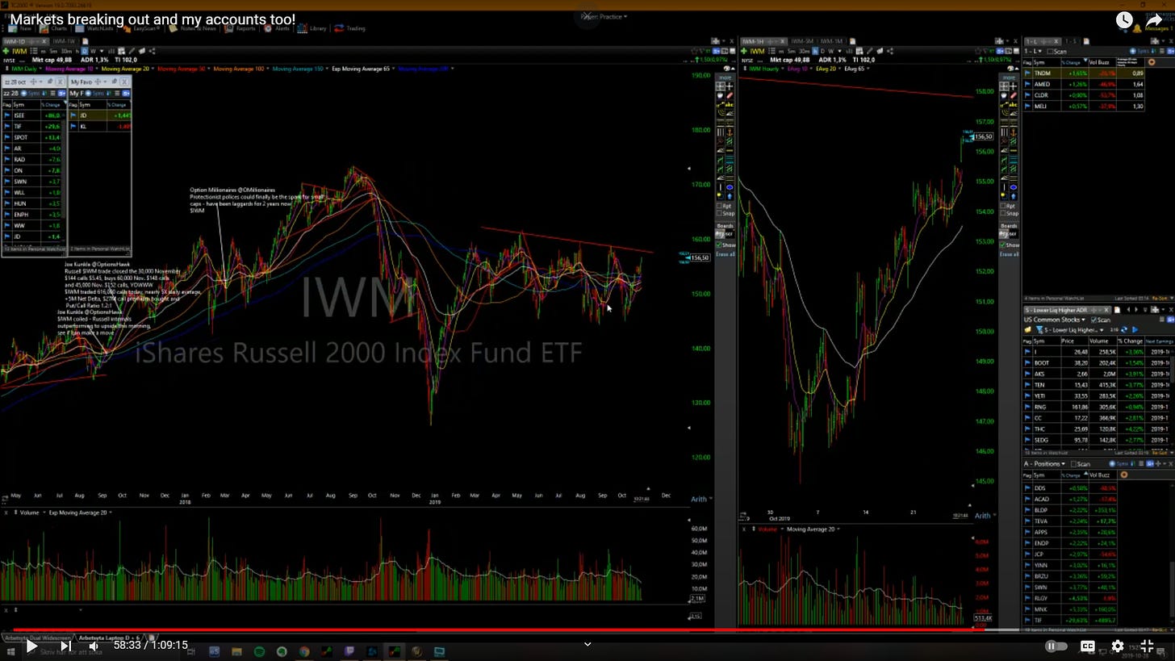The width and height of the screenshot is (1175, 661).
Task: Select AMED row in 1-L watchlist
Action: 1084,84
